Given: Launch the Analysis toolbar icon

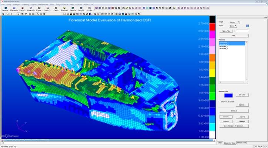Looking at the screenshot, I should tap(64, 8).
